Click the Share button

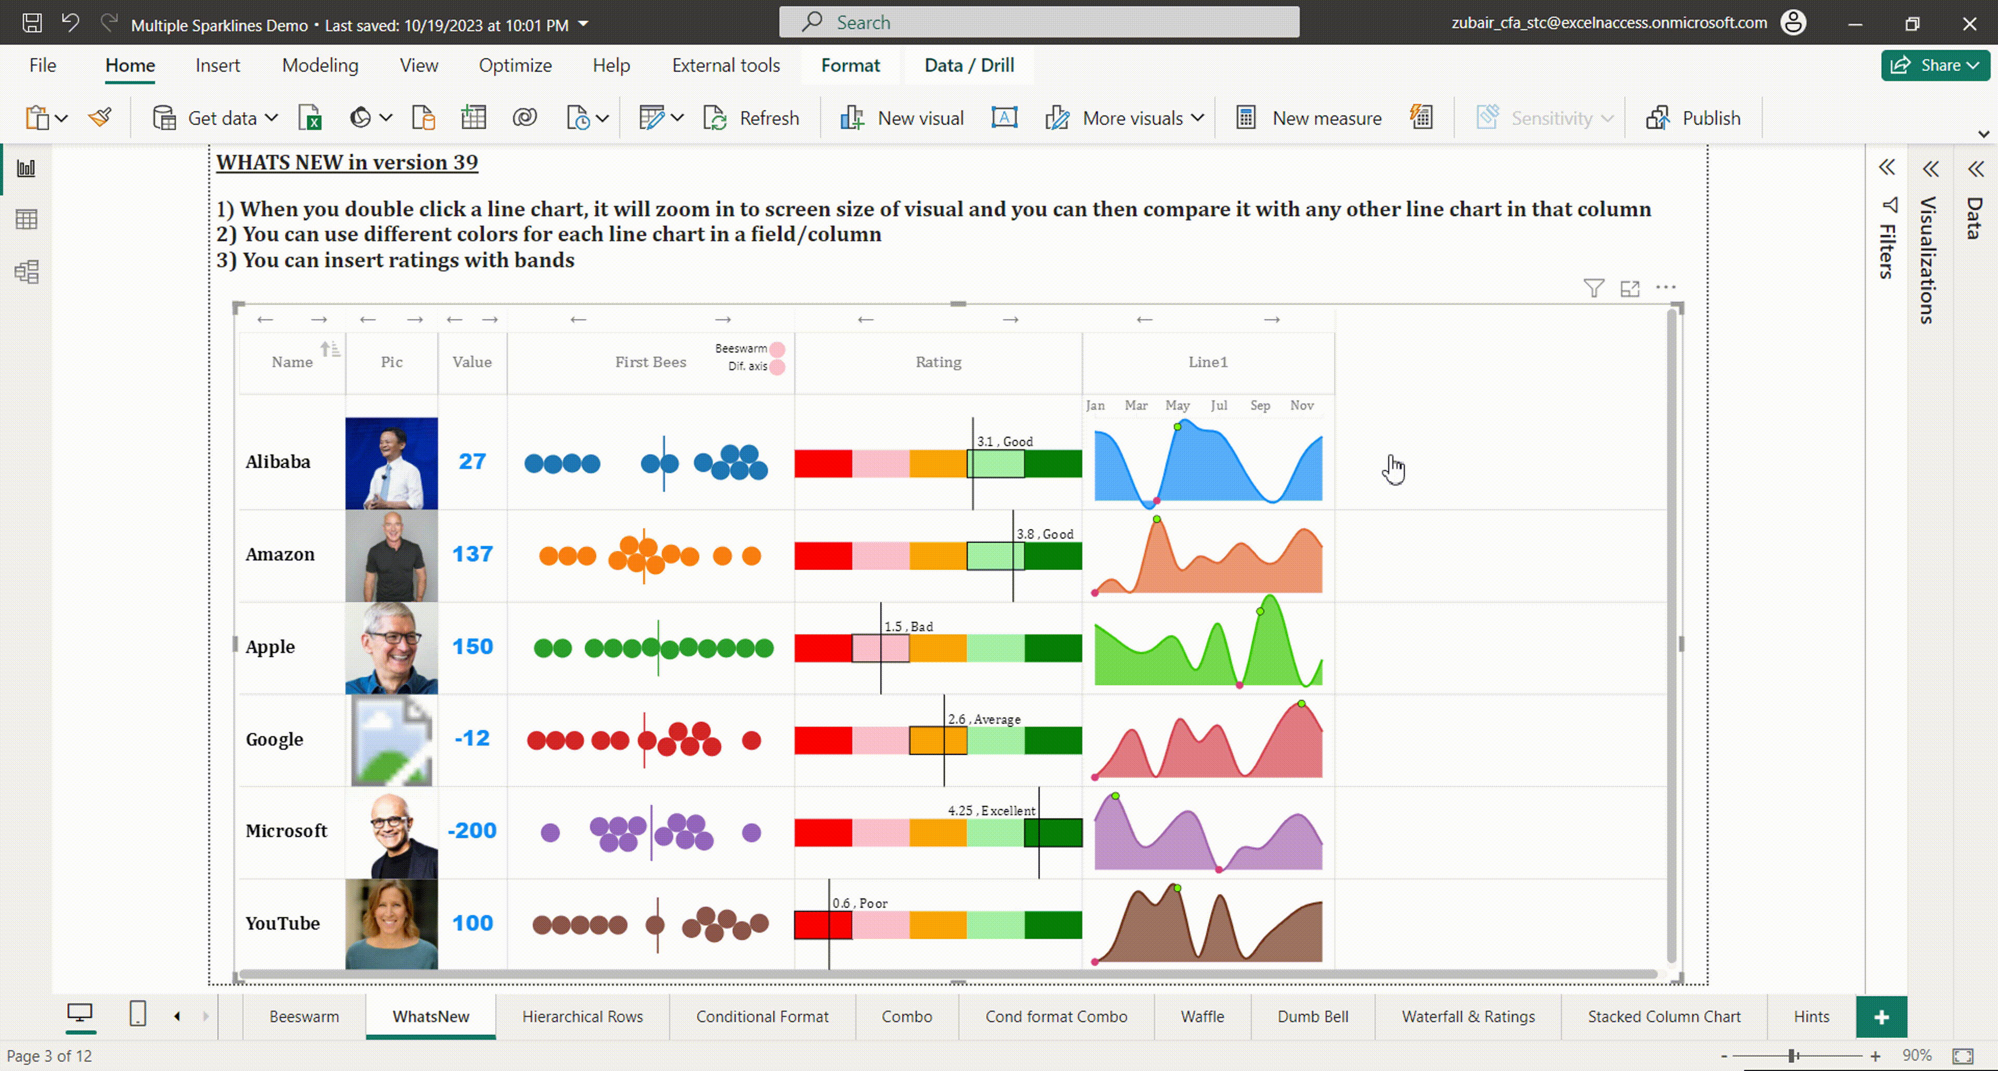[x=1935, y=65]
